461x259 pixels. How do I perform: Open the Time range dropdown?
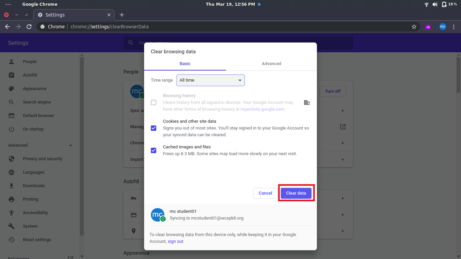pyautogui.click(x=211, y=80)
